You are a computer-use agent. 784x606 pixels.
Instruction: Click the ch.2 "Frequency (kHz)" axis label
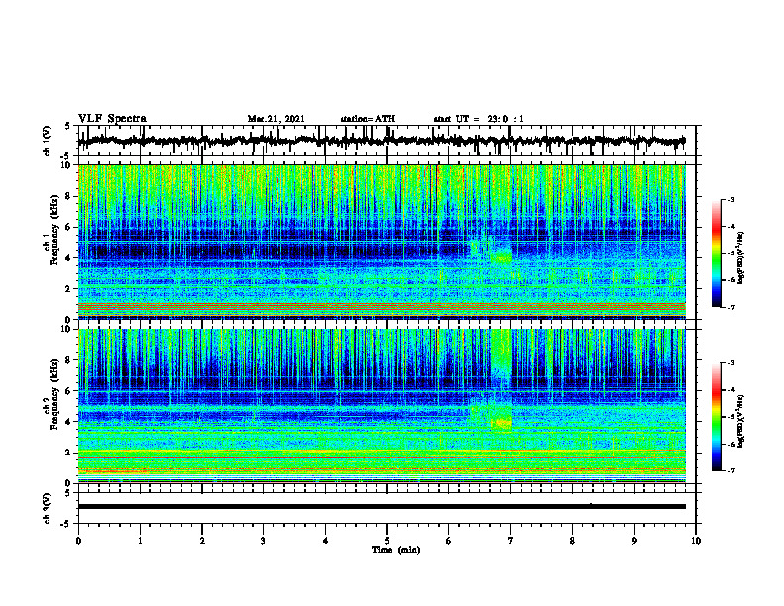point(54,394)
